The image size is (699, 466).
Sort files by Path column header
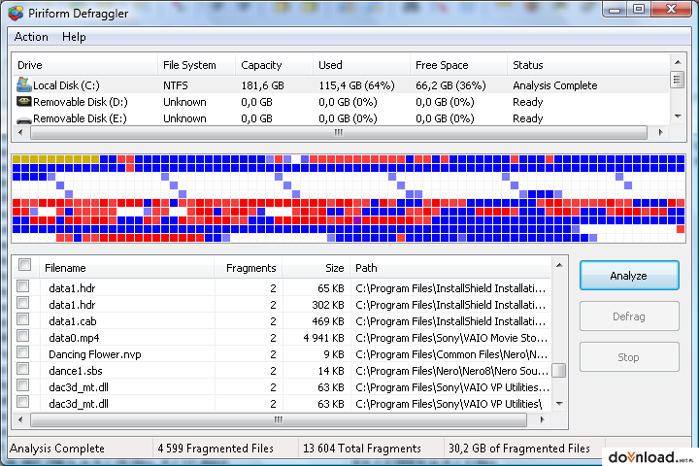(450, 268)
